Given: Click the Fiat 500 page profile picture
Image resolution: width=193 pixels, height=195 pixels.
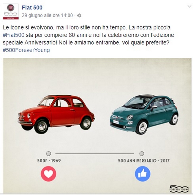Looking at the screenshot, I should coord(11,12).
